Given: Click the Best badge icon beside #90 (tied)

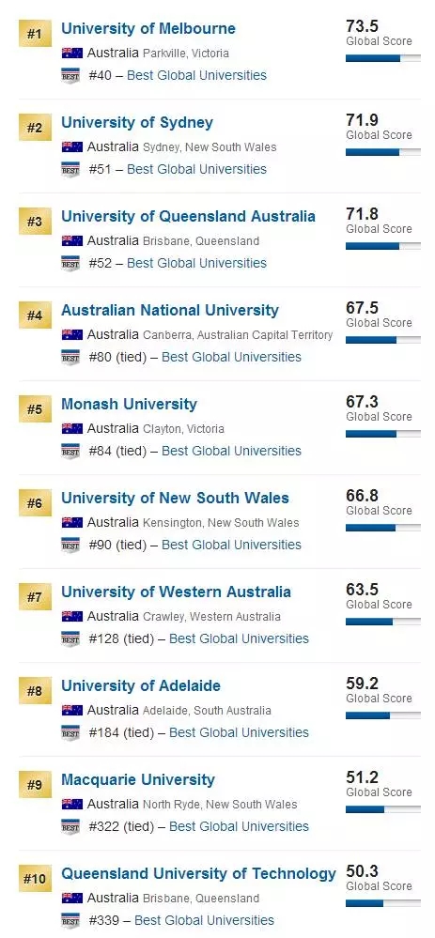Looking at the screenshot, I should coord(70,545).
